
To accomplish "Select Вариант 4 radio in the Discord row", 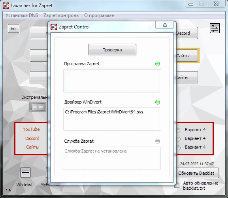I will [178, 139].
